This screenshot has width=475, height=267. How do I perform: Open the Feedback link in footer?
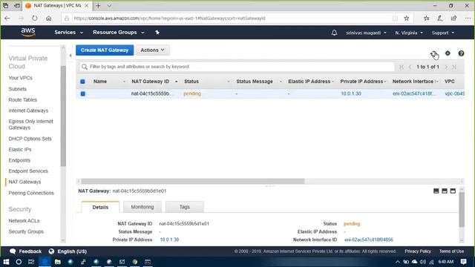pos(26,251)
